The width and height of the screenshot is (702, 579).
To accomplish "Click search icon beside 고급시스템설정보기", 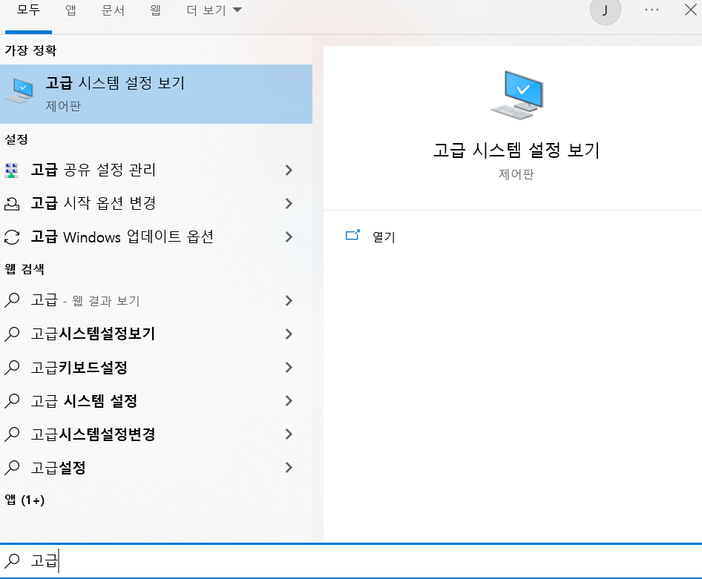I will (x=12, y=334).
